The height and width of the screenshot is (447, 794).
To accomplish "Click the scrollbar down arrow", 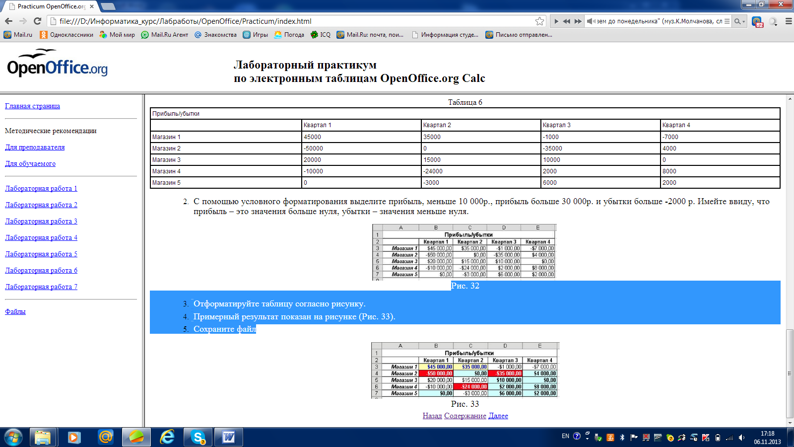I will [790, 423].
